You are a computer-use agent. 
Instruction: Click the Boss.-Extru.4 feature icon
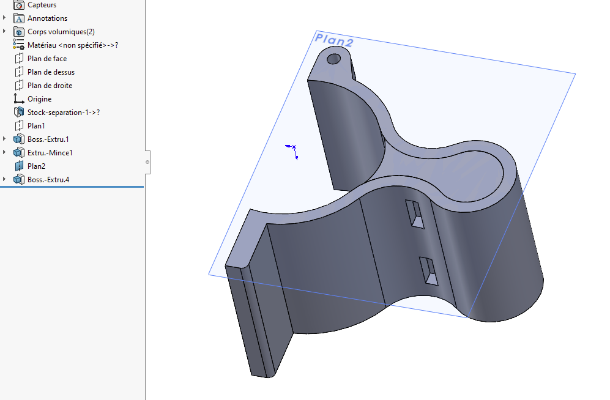pos(19,180)
